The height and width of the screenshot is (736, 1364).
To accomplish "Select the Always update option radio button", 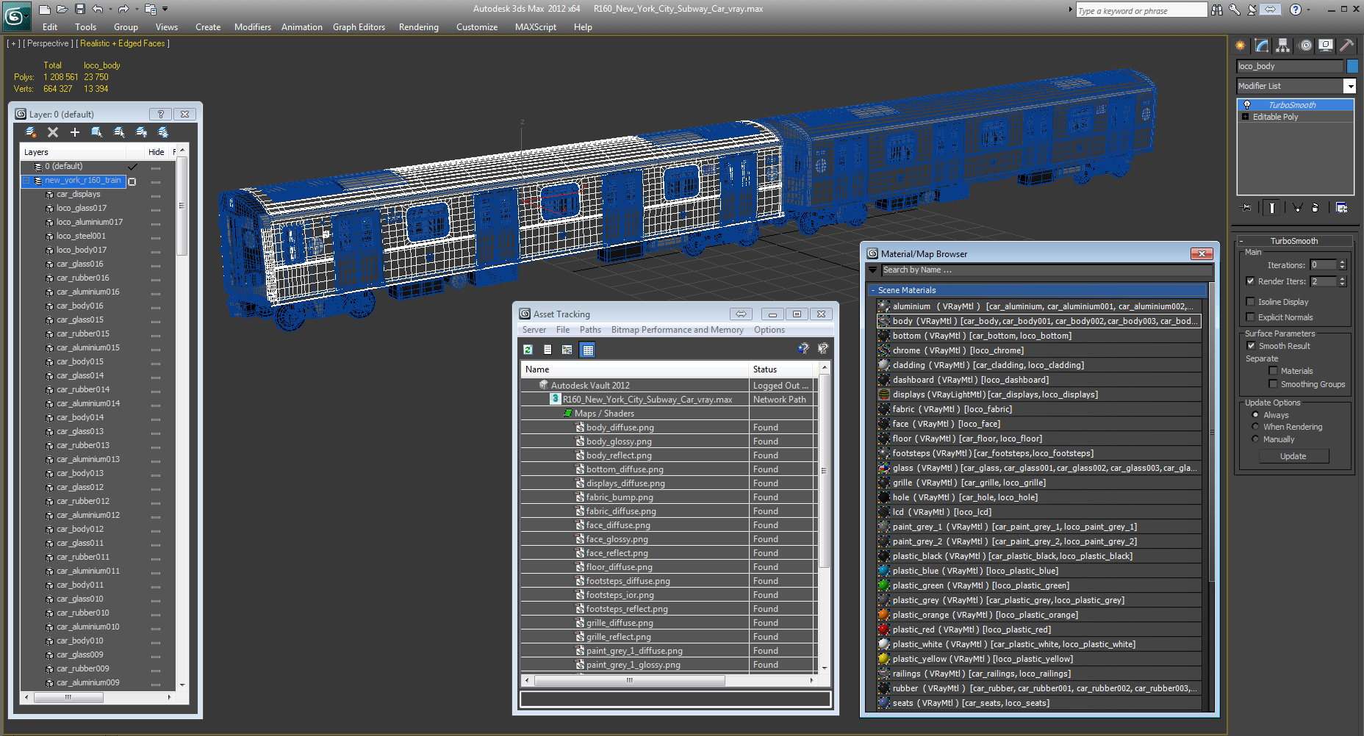I will [x=1255, y=415].
